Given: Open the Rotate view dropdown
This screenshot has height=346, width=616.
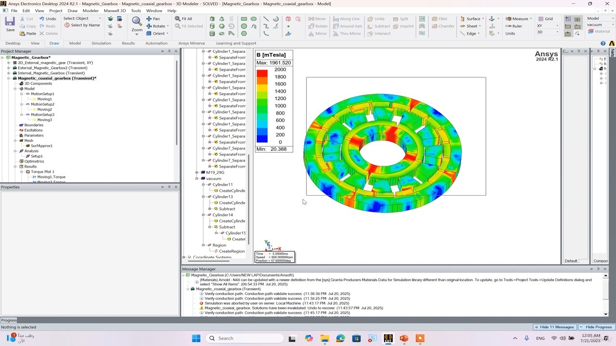Looking at the screenshot, I should point(167,26).
